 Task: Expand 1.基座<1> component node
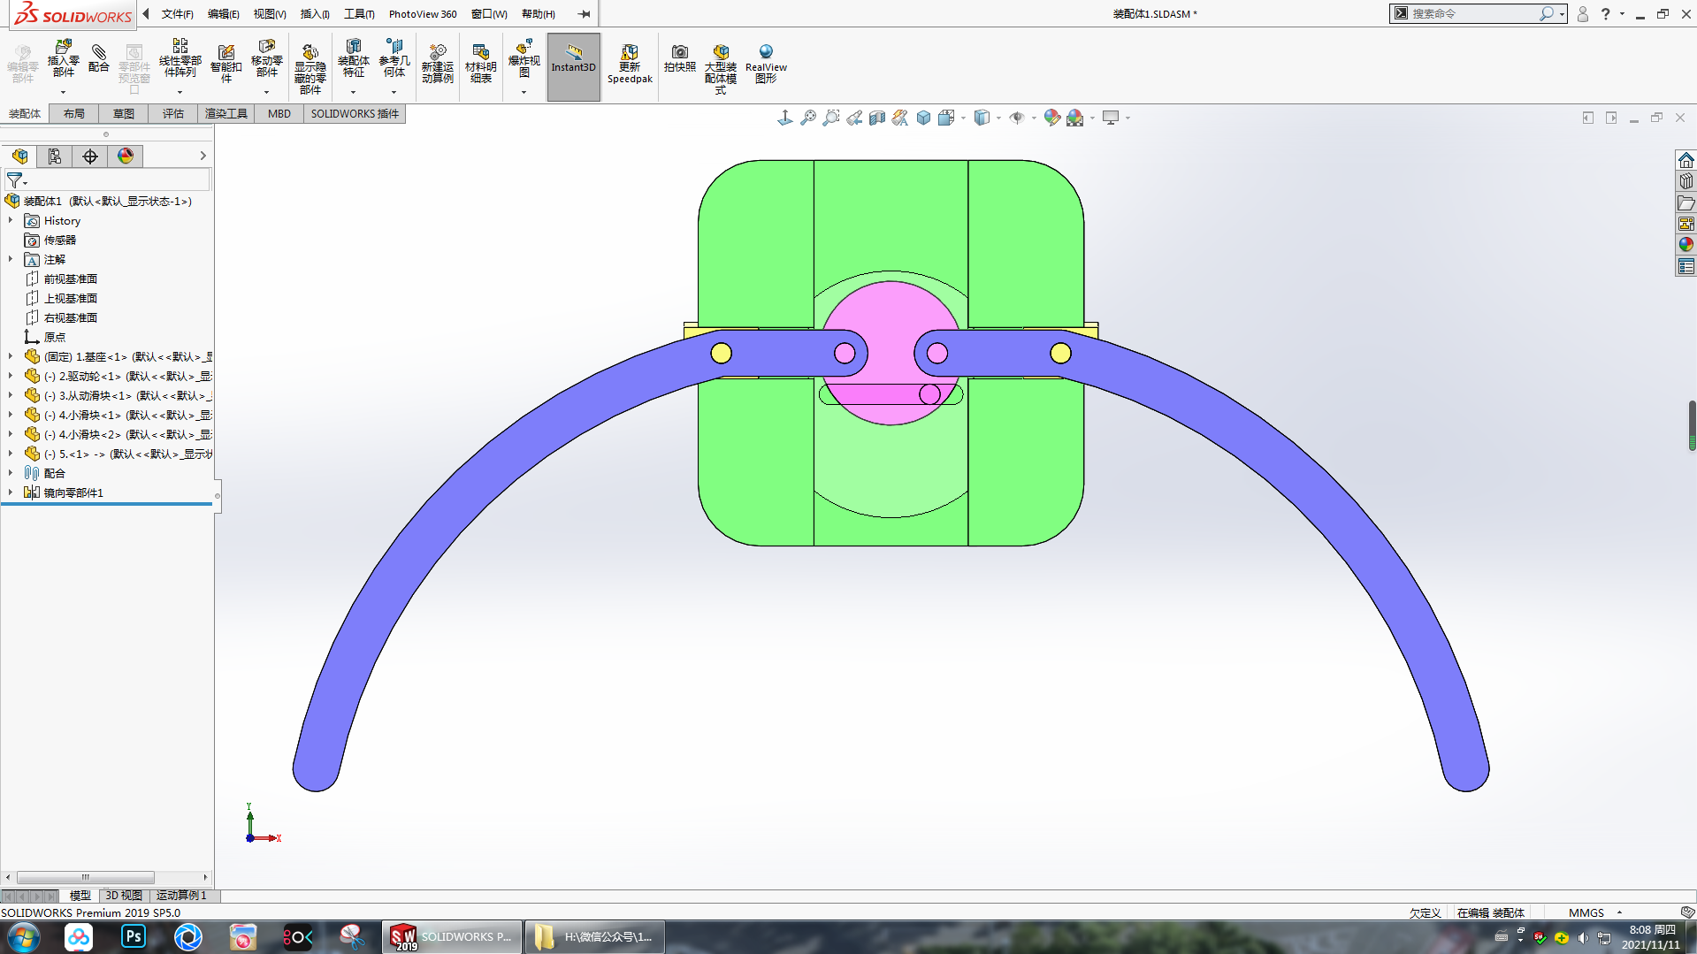coord(11,357)
